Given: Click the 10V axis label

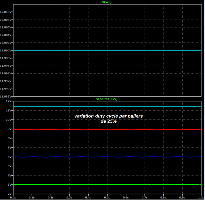Looking at the screenshot, I should click(9, 120).
